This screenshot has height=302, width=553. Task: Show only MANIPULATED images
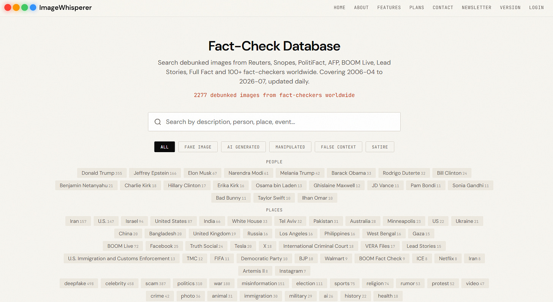coord(290,147)
